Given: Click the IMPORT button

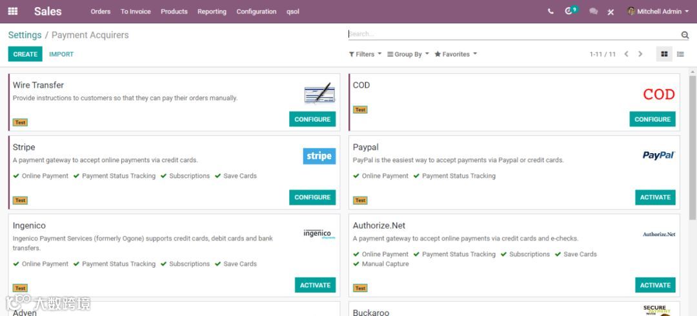Looking at the screenshot, I should point(61,54).
